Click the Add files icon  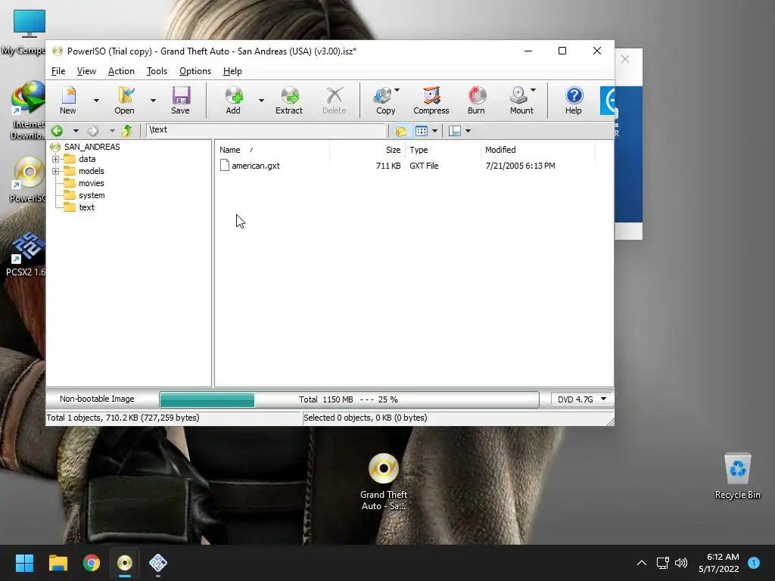click(233, 101)
